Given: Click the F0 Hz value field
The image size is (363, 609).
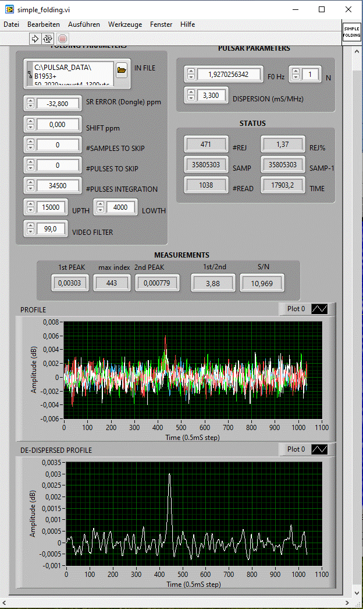Looking at the screenshot, I should click(229, 74).
